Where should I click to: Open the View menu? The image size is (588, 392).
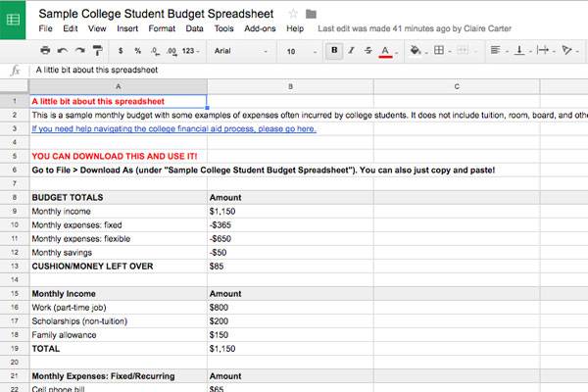point(97,28)
